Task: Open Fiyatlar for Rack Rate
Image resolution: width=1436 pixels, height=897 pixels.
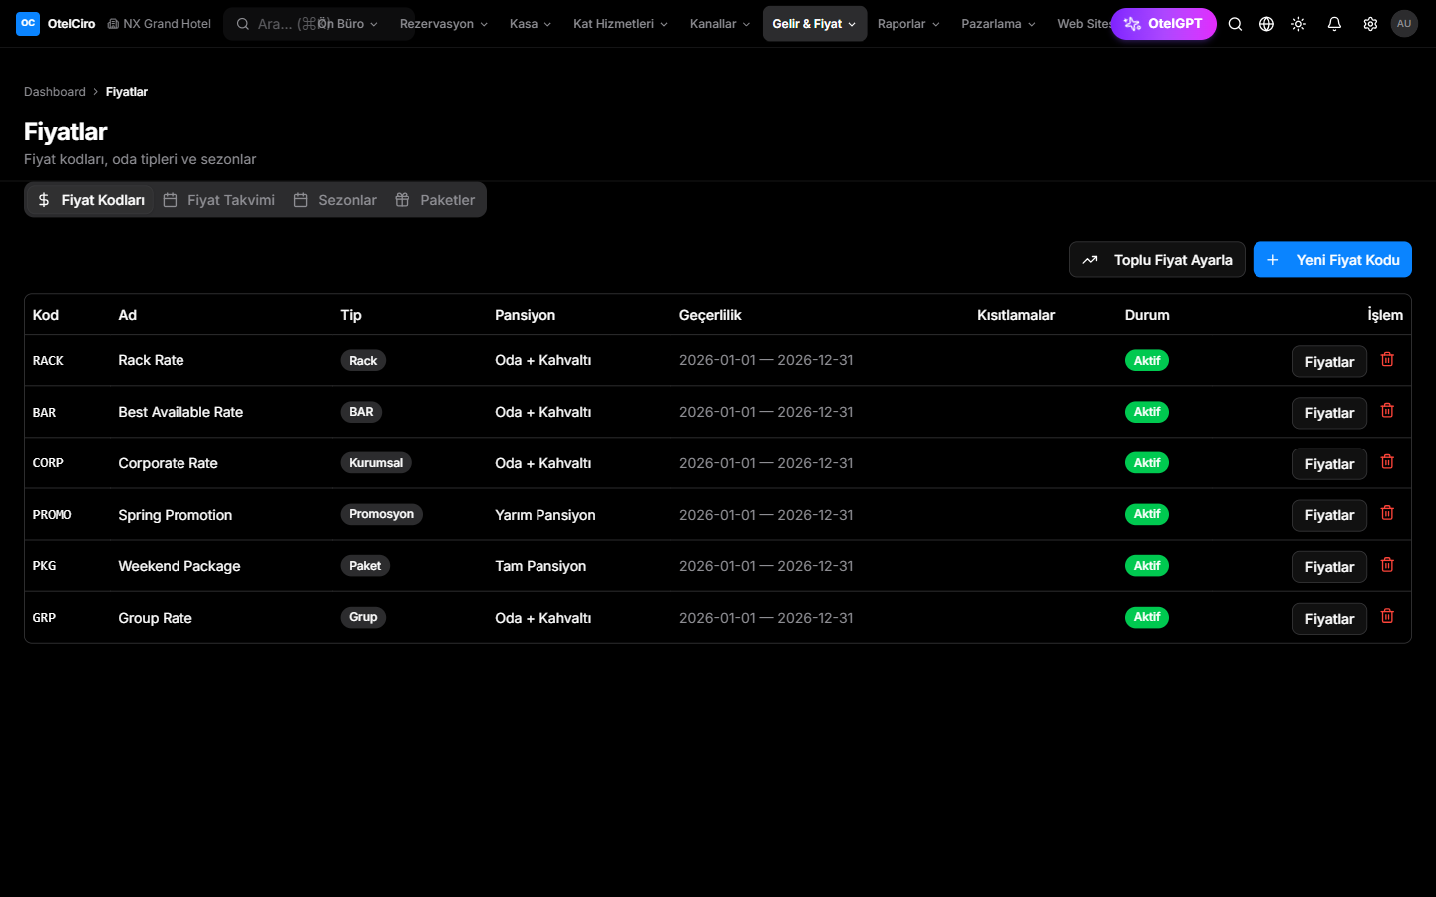Action: point(1329,362)
